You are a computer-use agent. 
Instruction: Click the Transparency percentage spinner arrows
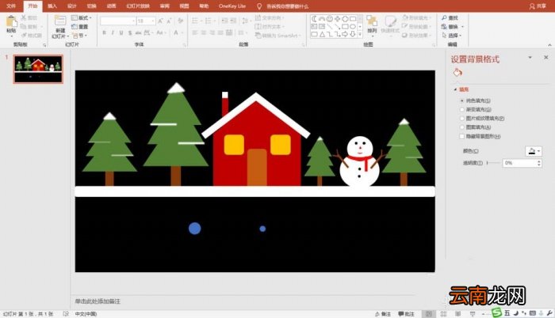[539, 163]
